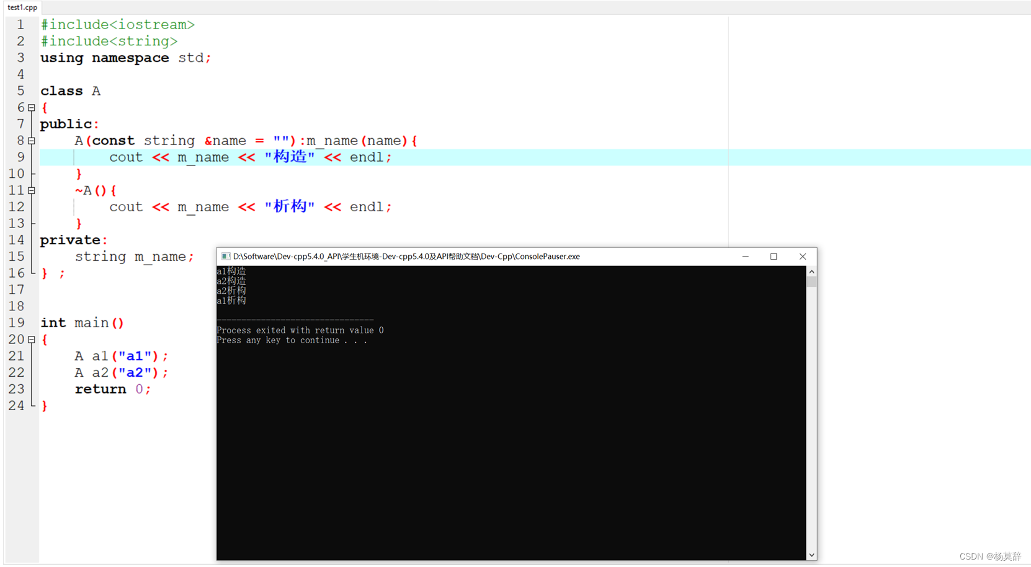
Task: Click 'm_name(name)' initializer on line 8
Action: (x=357, y=141)
